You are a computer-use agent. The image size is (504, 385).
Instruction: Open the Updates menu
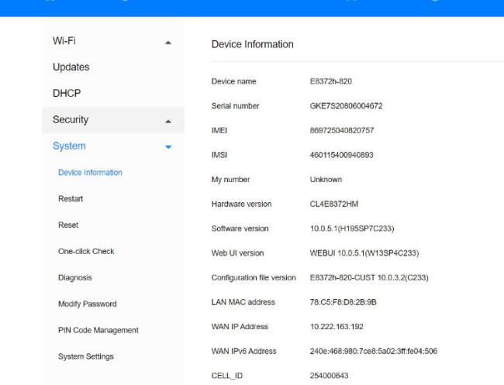[x=71, y=67]
